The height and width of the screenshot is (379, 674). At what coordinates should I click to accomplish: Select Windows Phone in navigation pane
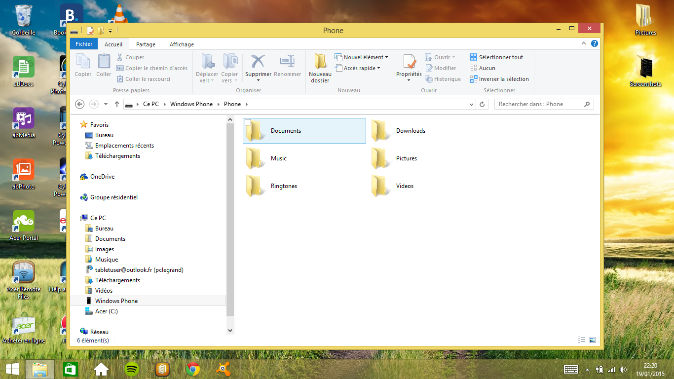(x=116, y=301)
